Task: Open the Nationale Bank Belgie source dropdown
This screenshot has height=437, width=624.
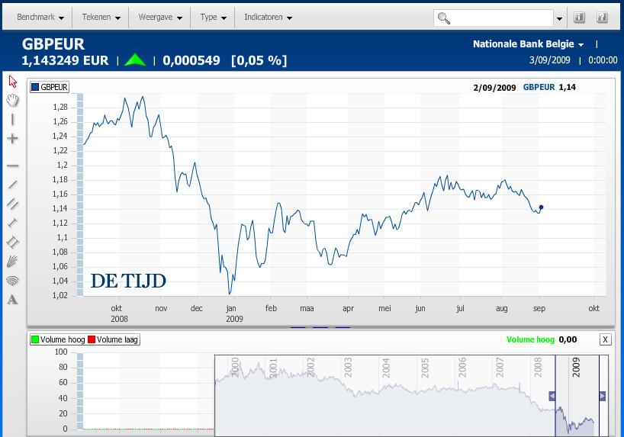Action: pos(528,43)
